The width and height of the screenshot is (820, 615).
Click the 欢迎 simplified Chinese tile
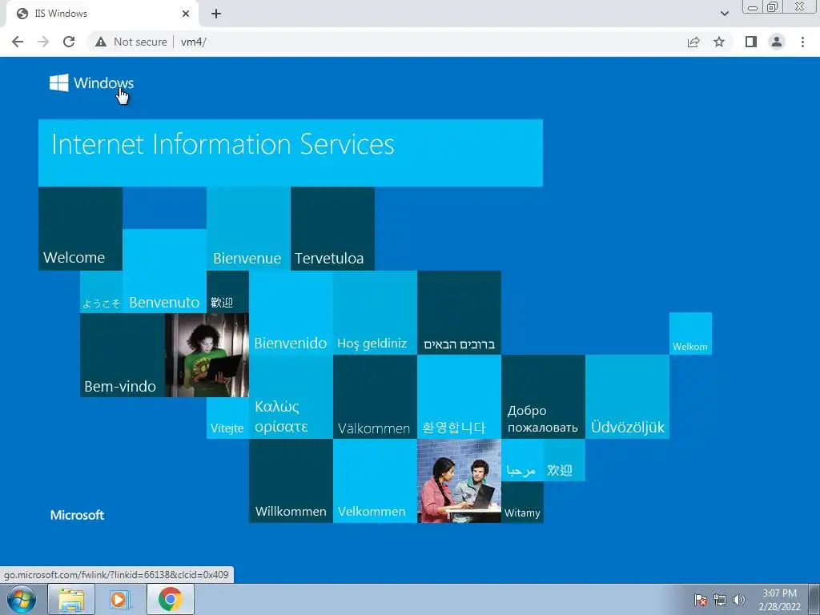point(565,460)
